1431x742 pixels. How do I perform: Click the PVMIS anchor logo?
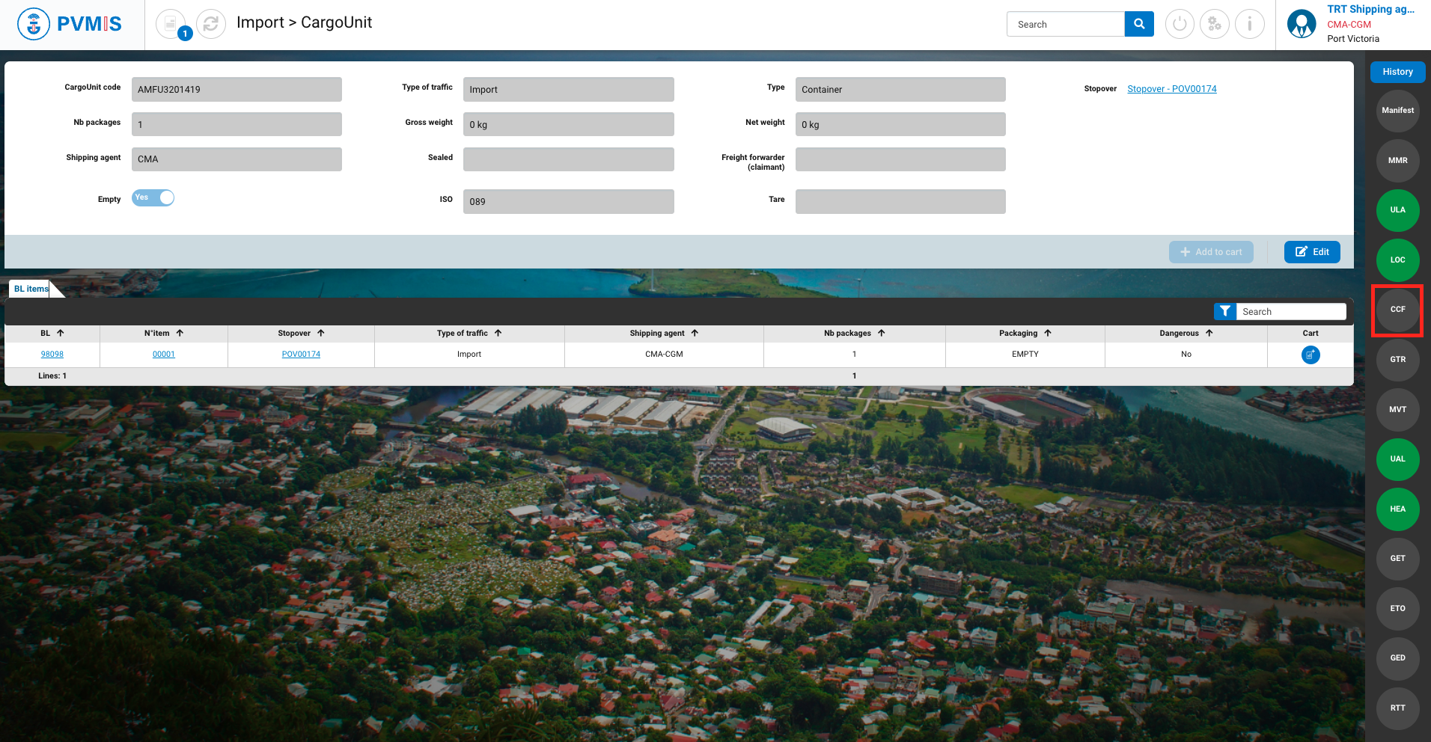[34, 24]
